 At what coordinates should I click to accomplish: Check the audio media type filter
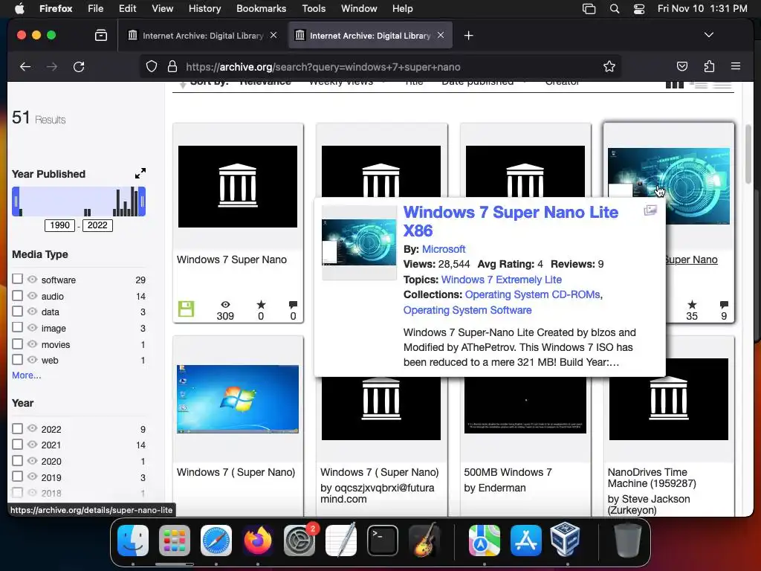pos(18,295)
